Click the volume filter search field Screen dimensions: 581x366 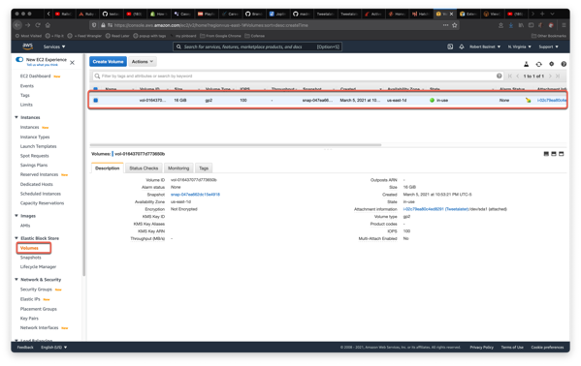(297, 76)
